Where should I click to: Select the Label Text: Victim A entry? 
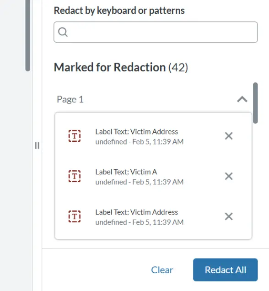(153, 177)
